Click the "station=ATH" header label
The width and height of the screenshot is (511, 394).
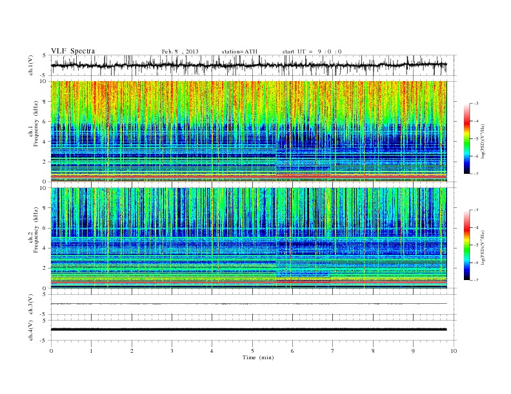pos(239,52)
